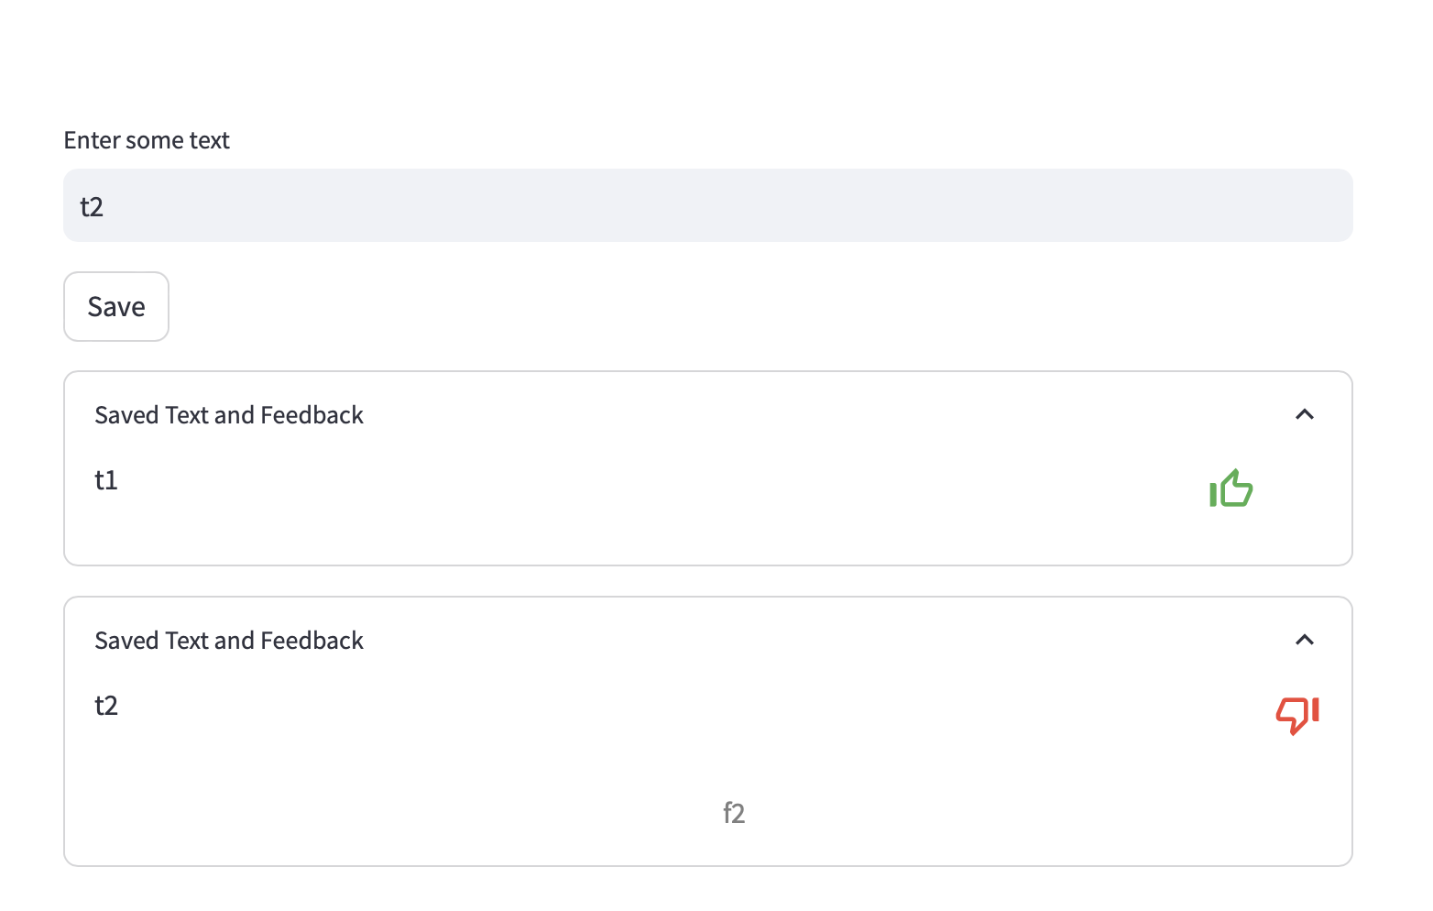Toggle the thumbs-up rating for t1 entry

tap(1231, 488)
